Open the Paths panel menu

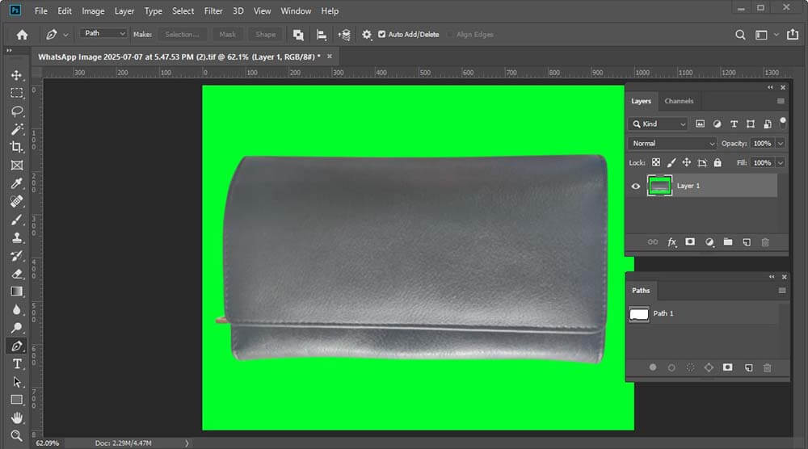[x=781, y=291]
